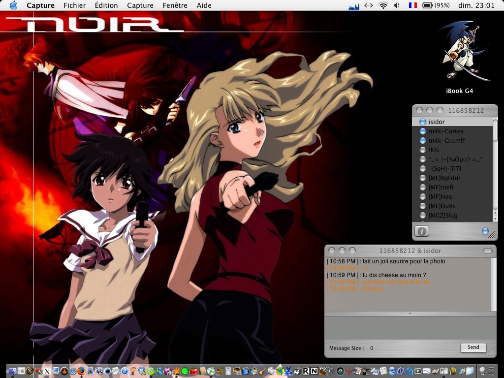Select buddy !K!s
Screen dimensions: 504x378
[x=453, y=150]
